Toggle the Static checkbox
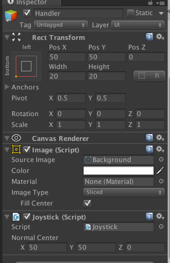 coord(130,13)
